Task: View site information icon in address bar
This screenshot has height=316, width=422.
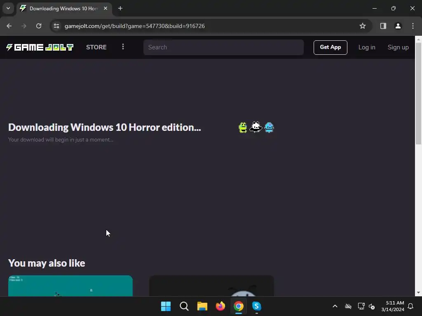Action: click(56, 26)
